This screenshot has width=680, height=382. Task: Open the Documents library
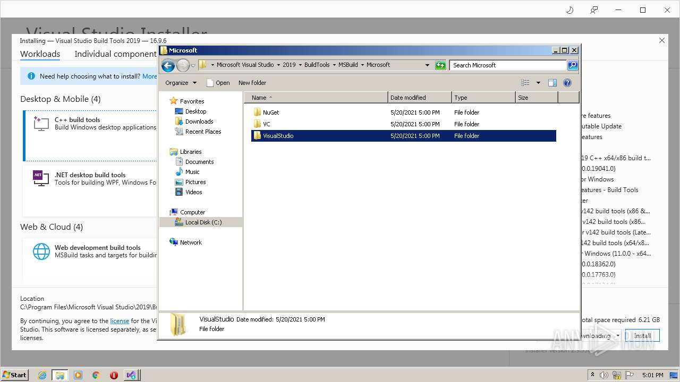pyautogui.click(x=199, y=162)
